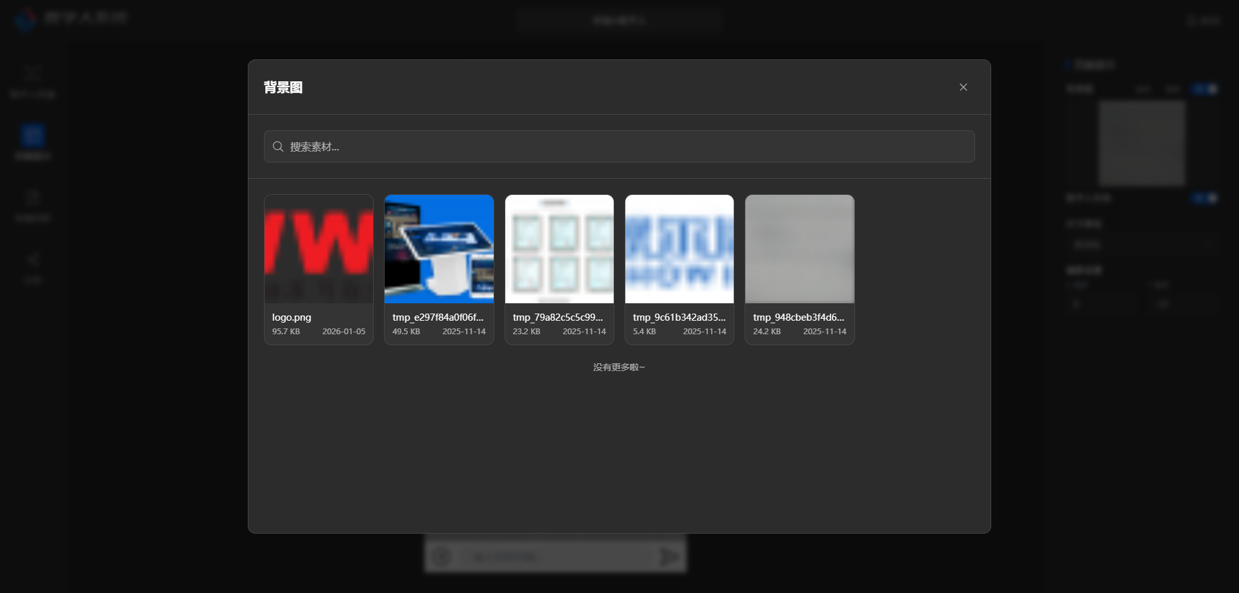
Task: Click the magnifier icon in the search bar
Action: pos(278,146)
